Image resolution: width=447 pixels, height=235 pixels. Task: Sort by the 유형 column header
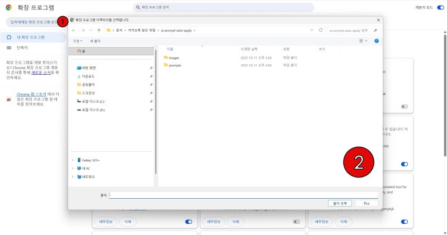[x=286, y=49]
